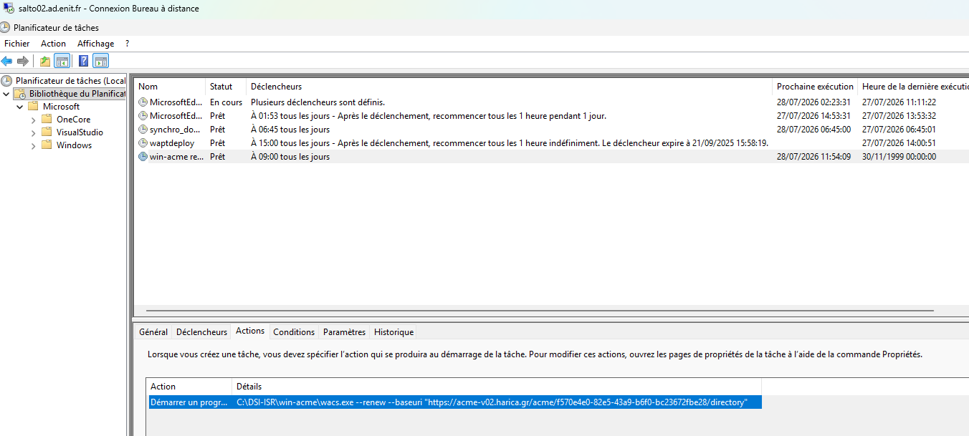Open the ? help menu
This screenshot has height=436, width=969.
(x=127, y=44)
